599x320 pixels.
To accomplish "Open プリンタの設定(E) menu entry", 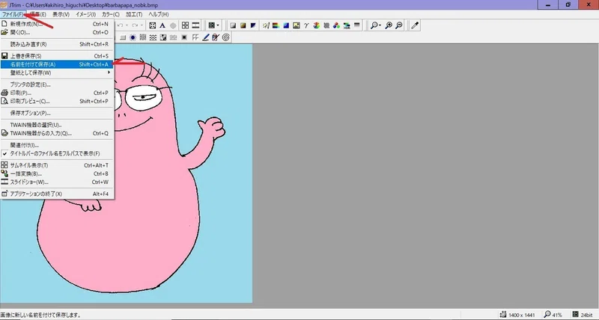I will click(57, 84).
